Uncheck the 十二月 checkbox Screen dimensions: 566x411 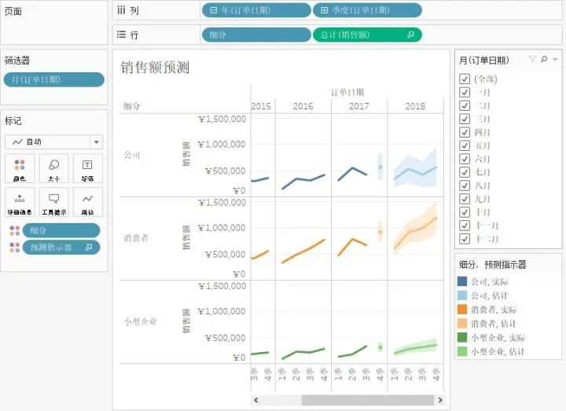click(465, 239)
